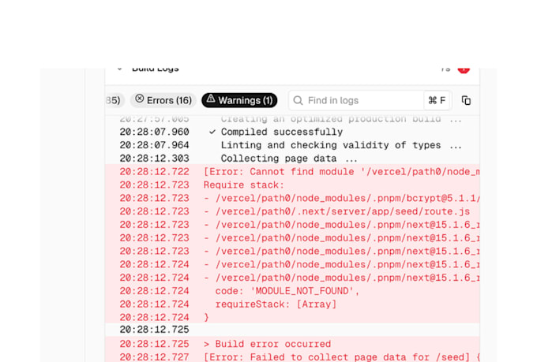This screenshot has width=537, height=362.
Task: Click the 'Build error occurred' line
Action: (292, 344)
